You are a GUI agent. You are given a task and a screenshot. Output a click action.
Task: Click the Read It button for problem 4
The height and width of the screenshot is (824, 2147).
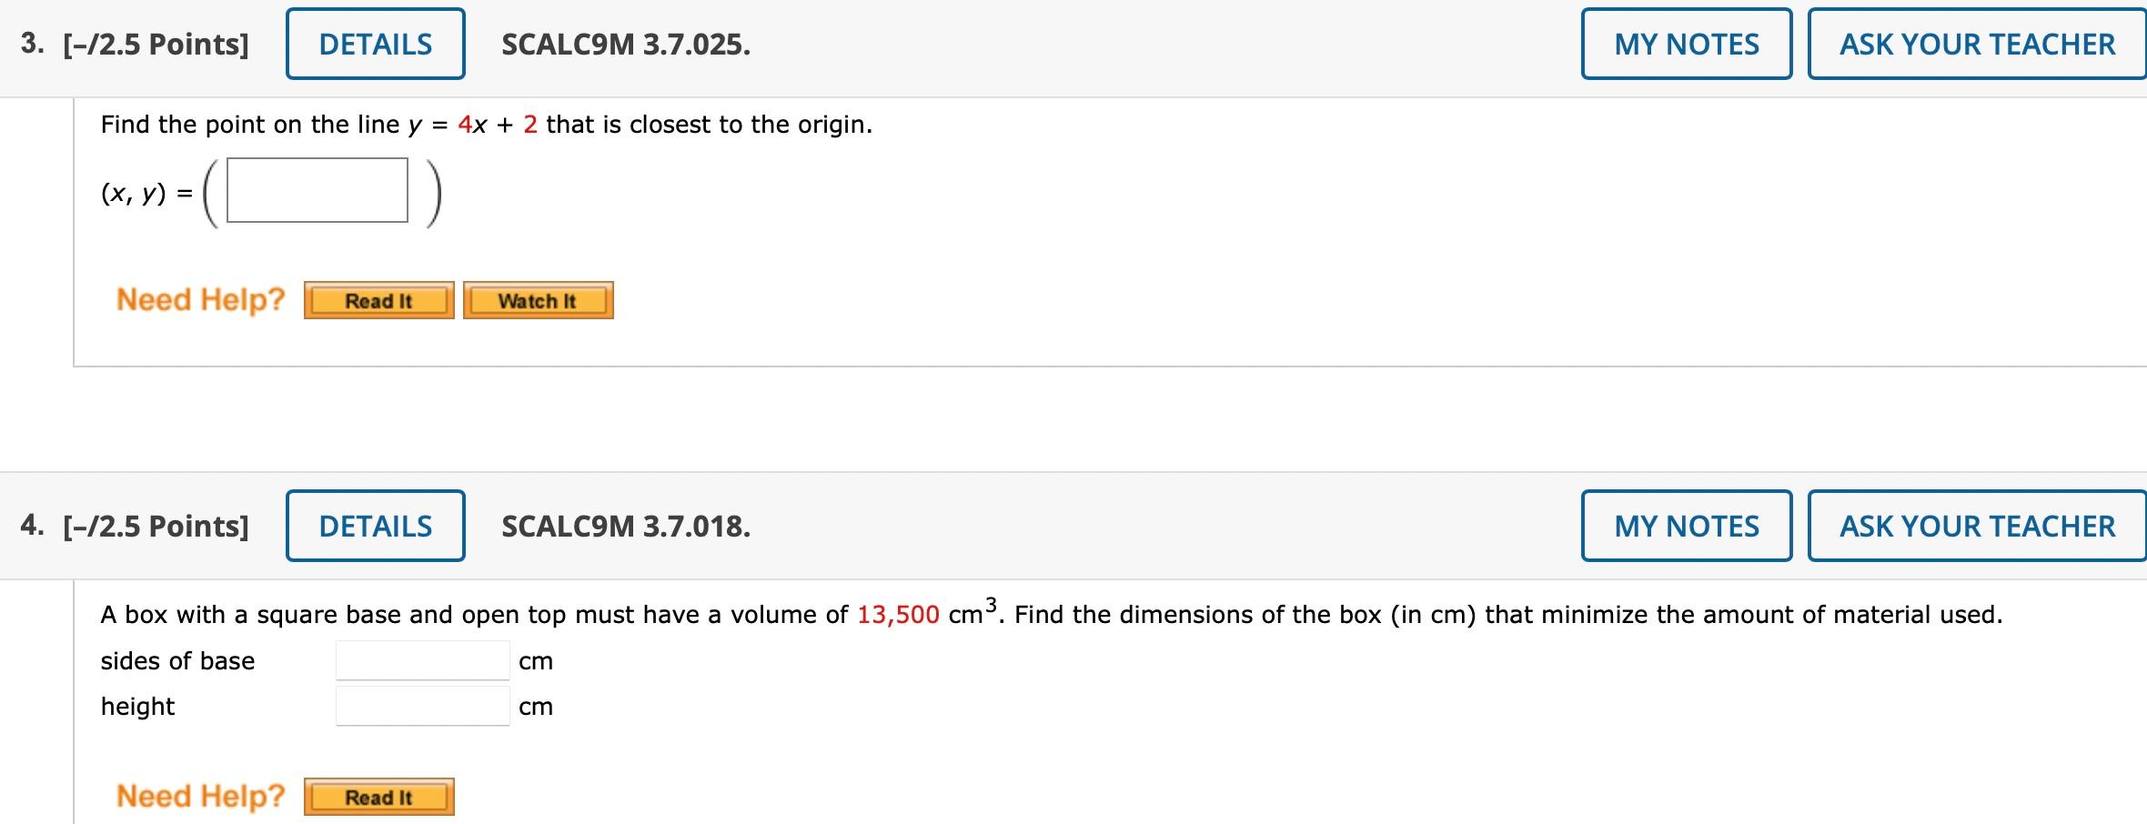(379, 798)
